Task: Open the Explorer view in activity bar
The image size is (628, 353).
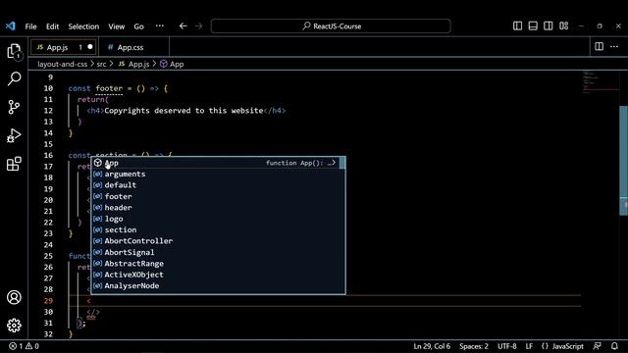Action: [x=14, y=51]
